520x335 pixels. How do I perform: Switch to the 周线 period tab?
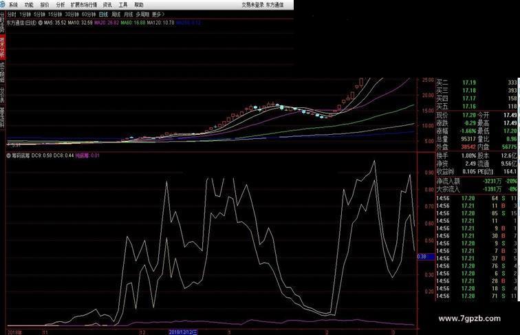pos(116,14)
